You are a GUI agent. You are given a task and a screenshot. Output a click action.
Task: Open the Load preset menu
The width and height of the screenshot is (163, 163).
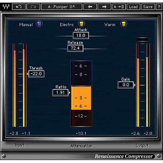coord(133,7)
